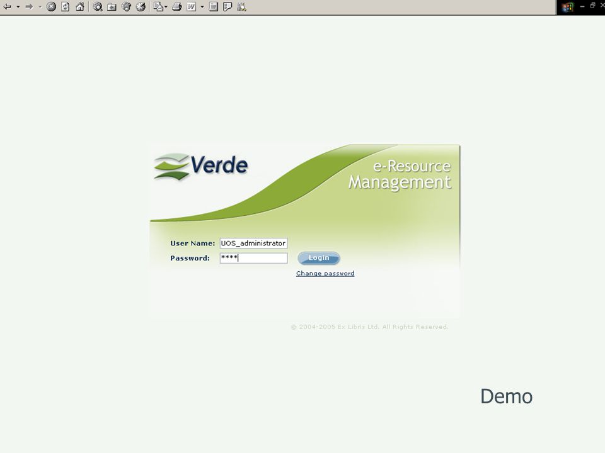The height and width of the screenshot is (453, 605).
Task: Restore down the browser window
Action: [x=592, y=6]
